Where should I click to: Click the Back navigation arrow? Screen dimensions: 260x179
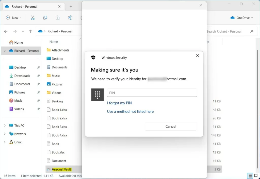6,31
